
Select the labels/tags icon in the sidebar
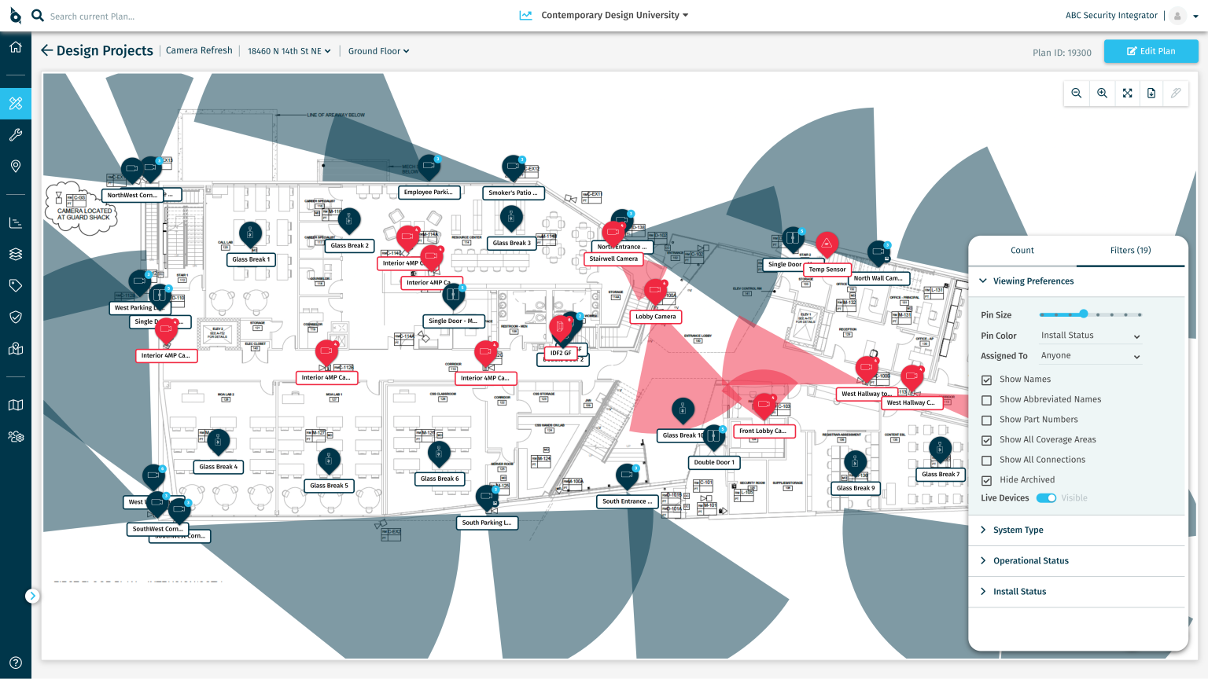15,285
